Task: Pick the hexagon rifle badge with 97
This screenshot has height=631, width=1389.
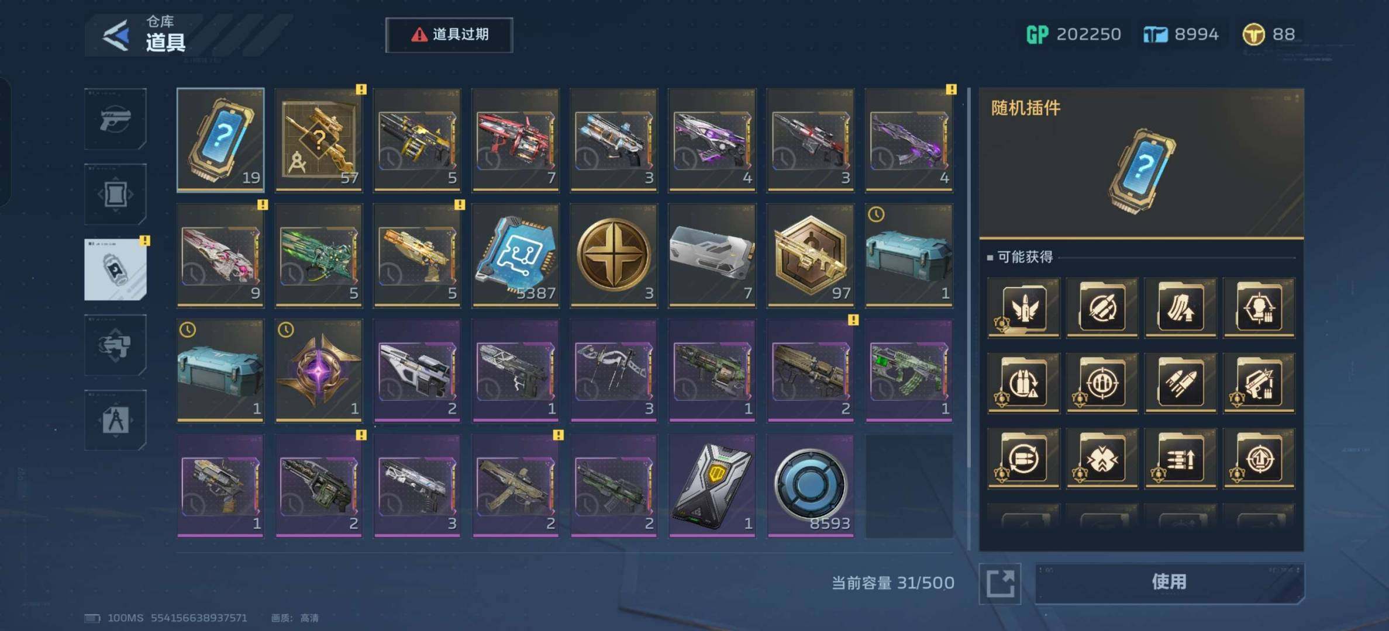Action: [x=811, y=255]
